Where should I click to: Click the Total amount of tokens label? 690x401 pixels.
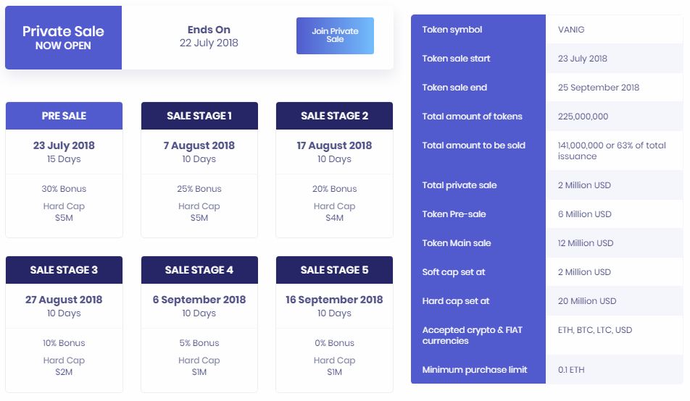pos(472,117)
